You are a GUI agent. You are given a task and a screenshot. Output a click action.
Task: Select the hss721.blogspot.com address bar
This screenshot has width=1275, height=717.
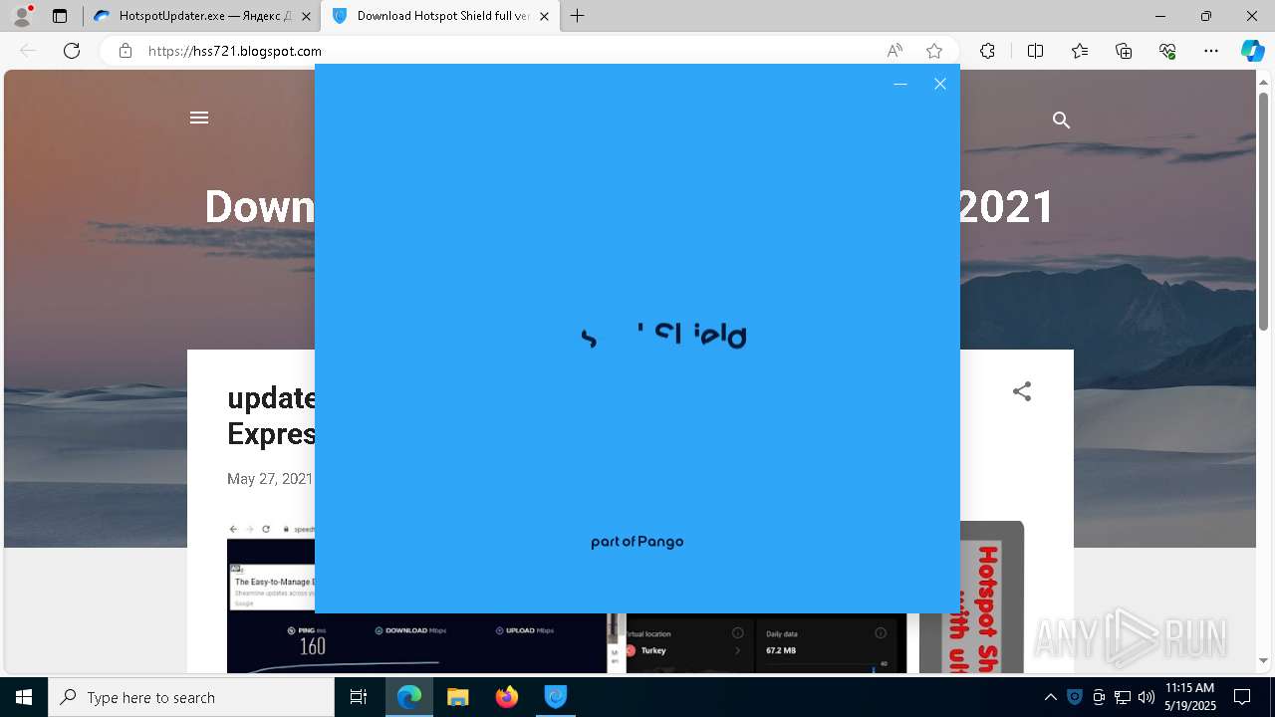tap(508, 51)
